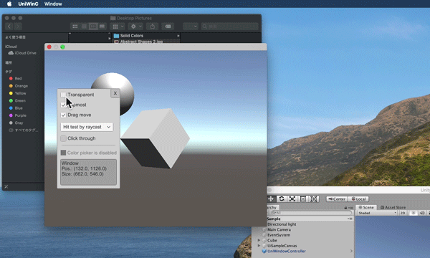
Task: Open the Hit test by raycast dropdown
Action: pyautogui.click(x=87, y=127)
